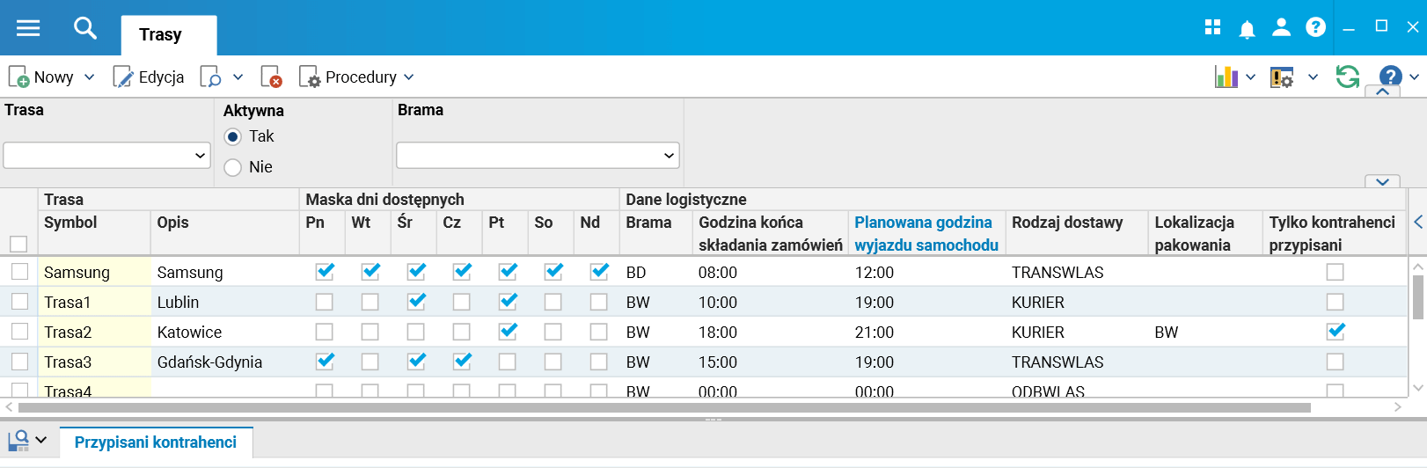The image size is (1427, 468).
Task: Click the 15:00 order deadline cell
Action: pyautogui.click(x=771, y=362)
